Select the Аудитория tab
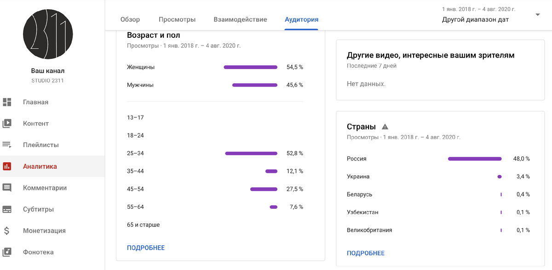Screen dimensions: 552x270 [301, 19]
